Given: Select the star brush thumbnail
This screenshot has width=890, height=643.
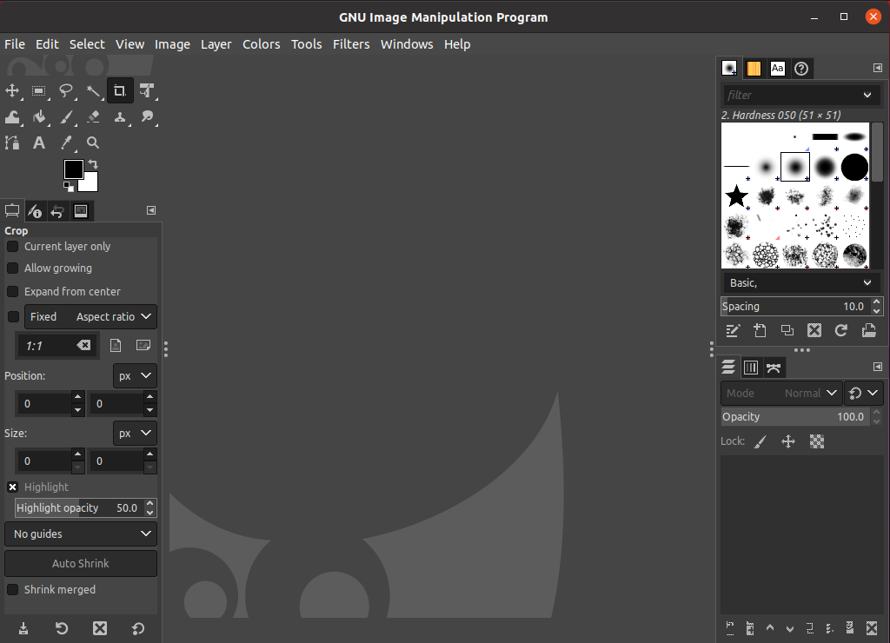Looking at the screenshot, I should point(736,196).
